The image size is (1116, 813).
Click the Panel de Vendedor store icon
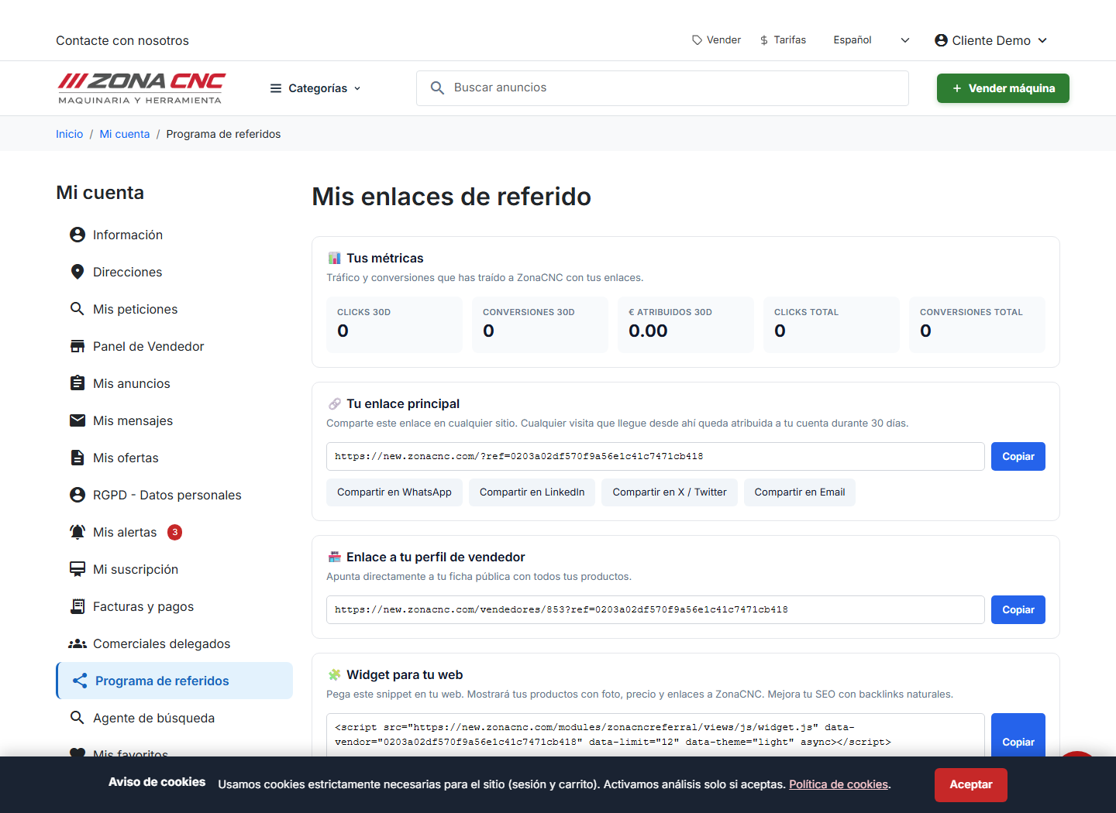tap(77, 346)
